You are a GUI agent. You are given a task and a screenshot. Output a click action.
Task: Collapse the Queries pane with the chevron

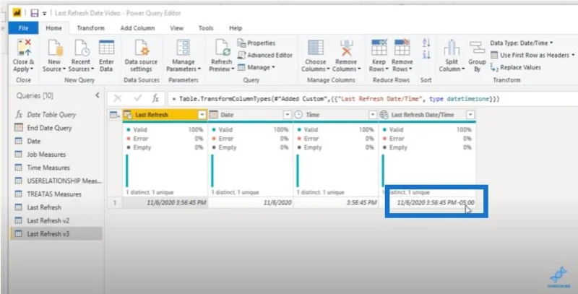tap(98, 95)
